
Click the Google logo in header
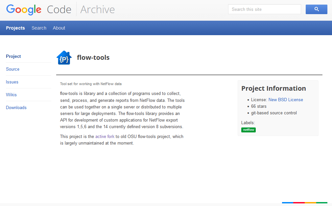[x=24, y=10]
